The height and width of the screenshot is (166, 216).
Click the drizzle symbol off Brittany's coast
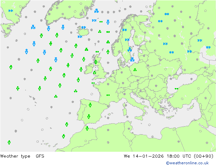tap(93, 83)
